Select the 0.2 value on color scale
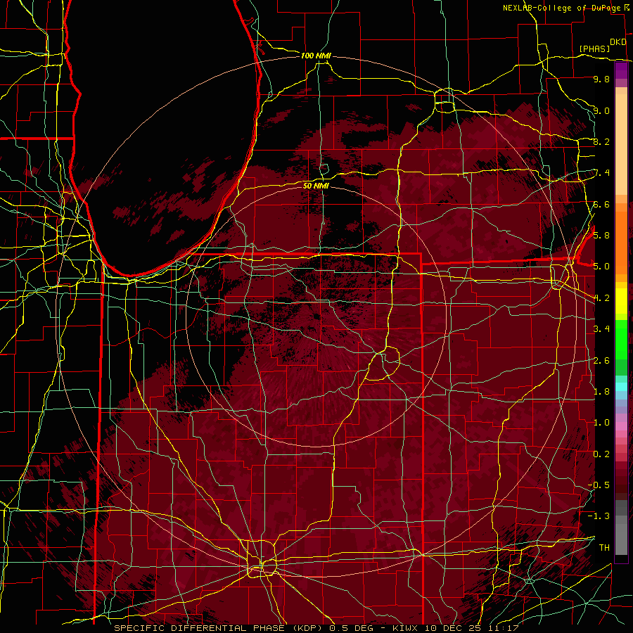The image size is (633, 633). click(x=601, y=454)
